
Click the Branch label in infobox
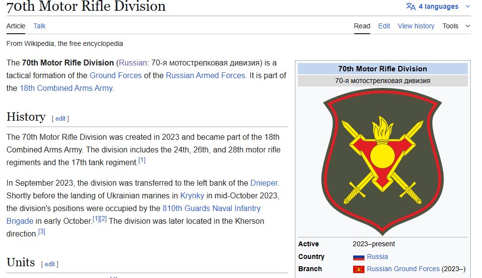pos(310,269)
